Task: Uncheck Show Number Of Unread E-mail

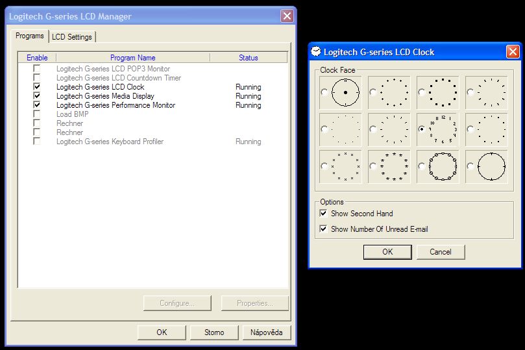Action: 323,229
